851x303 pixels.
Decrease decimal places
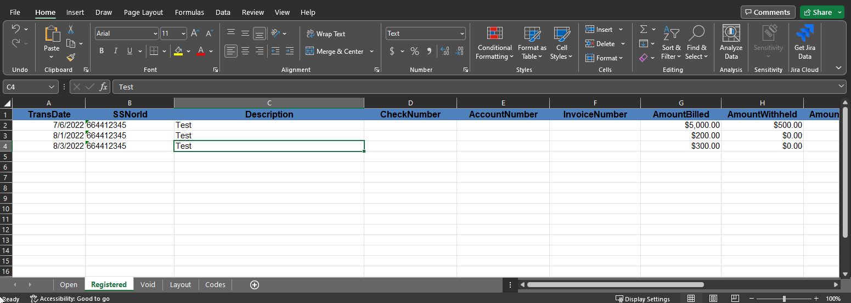tap(460, 51)
